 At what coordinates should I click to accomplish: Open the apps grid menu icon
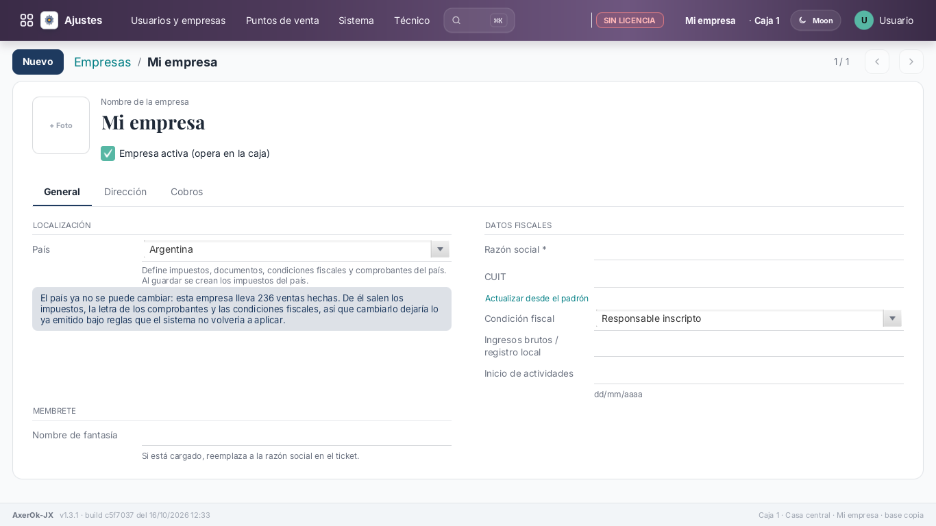[x=27, y=21]
